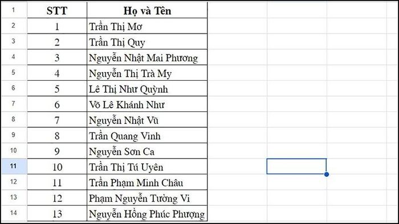399x224 pixels.
Task: Select the STT header cell
Action: 57,10
